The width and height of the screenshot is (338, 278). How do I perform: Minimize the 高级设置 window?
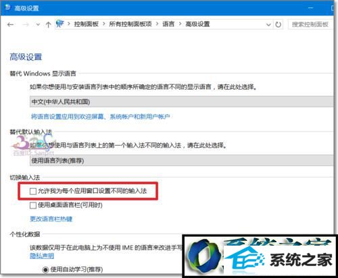pos(311,8)
